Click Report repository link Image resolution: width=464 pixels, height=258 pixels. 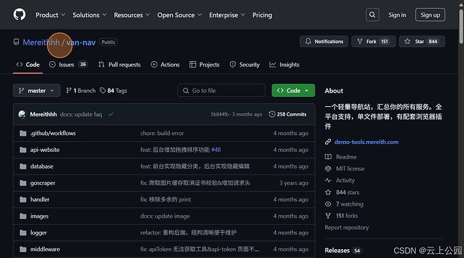[x=347, y=228]
